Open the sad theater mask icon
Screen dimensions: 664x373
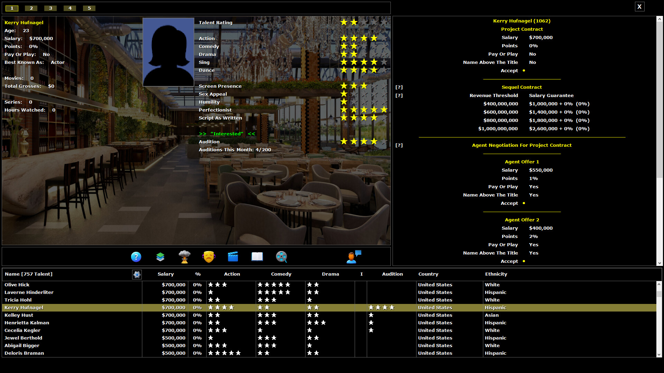tap(209, 257)
